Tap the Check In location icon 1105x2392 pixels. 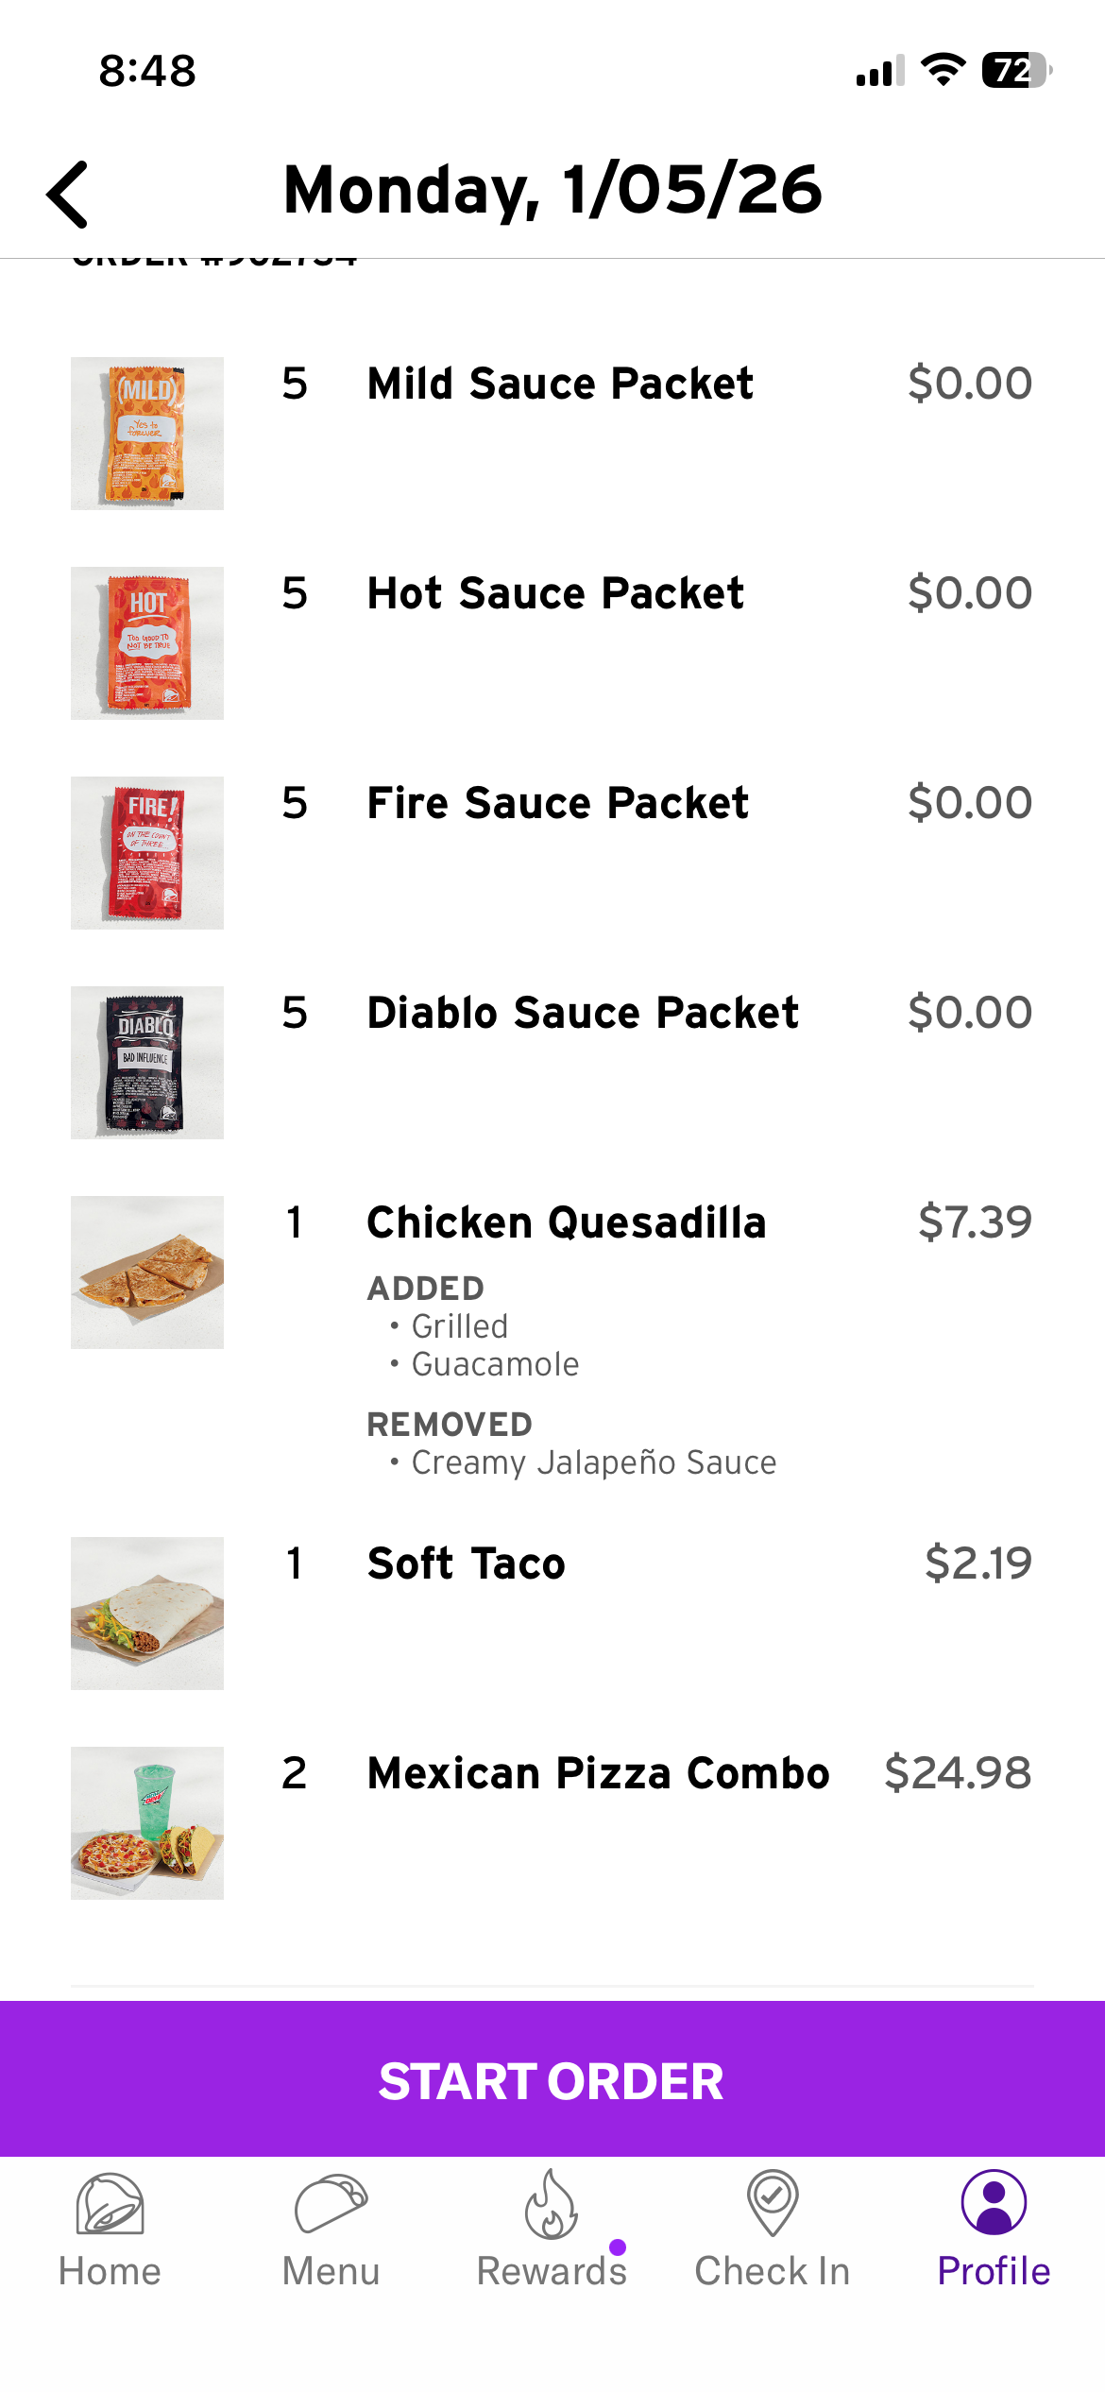click(x=773, y=2203)
